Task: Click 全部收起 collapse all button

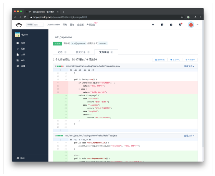Action: (x=160, y=60)
